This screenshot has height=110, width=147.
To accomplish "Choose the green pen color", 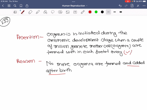I will [x=96, y=12].
